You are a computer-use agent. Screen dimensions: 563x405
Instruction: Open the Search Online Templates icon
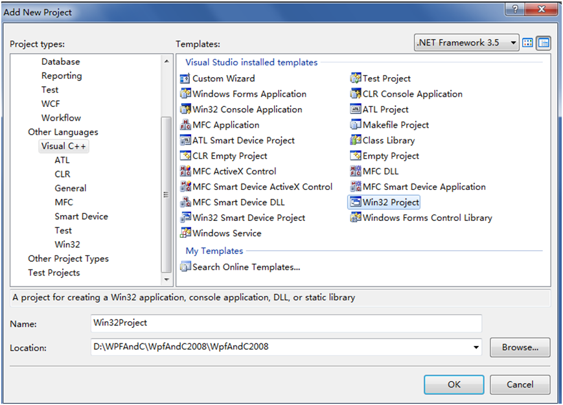pos(185,267)
